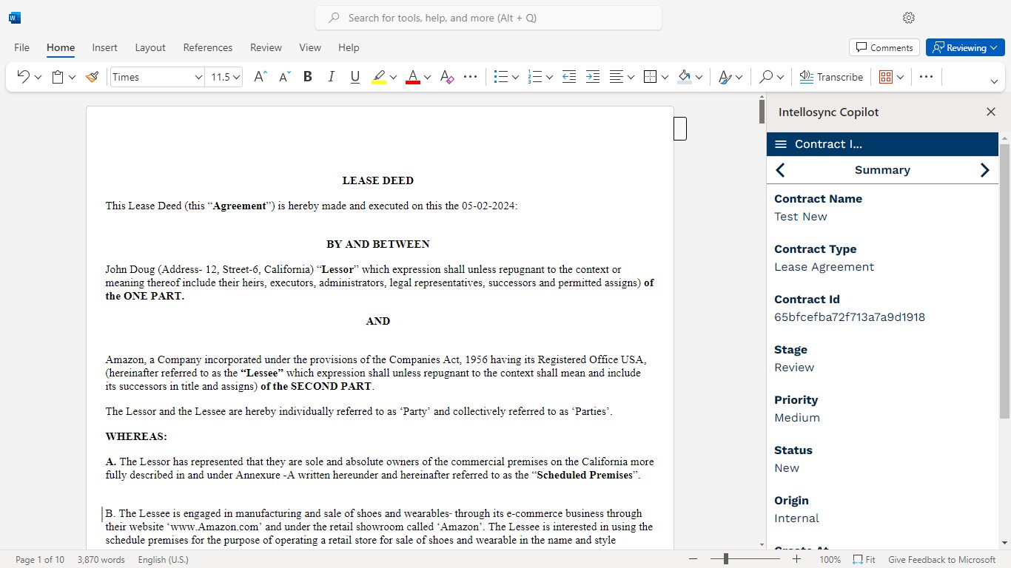Open the References tab
The width and height of the screenshot is (1011, 568).
[208, 47]
